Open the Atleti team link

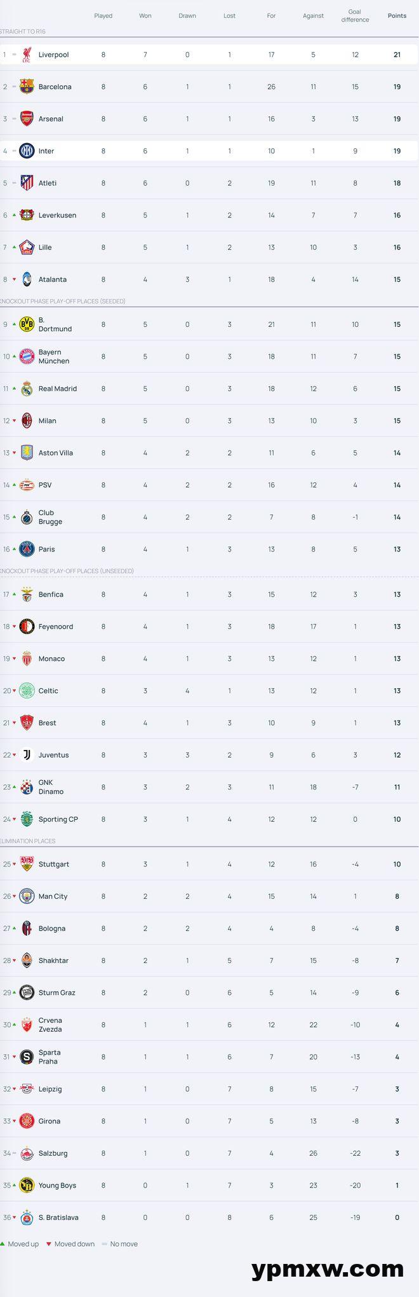(x=48, y=183)
